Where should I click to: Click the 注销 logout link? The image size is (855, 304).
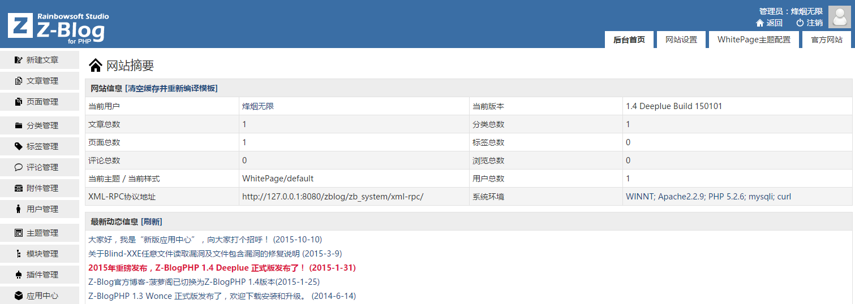(815, 23)
